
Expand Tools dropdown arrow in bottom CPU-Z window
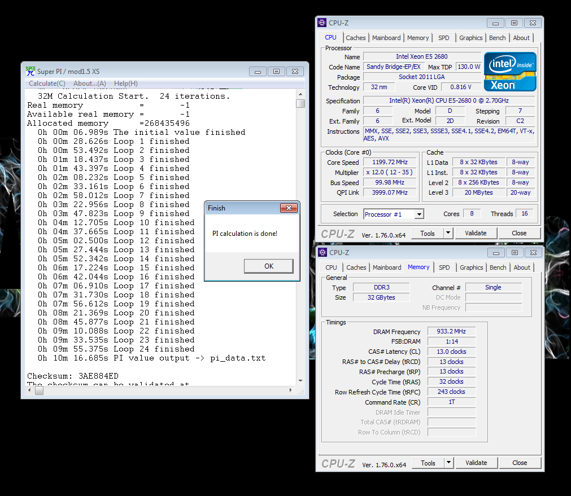click(x=449, y=463)
